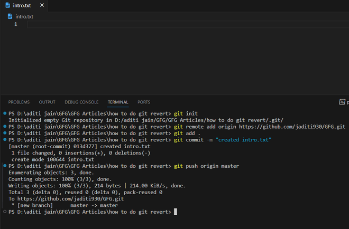
Task: Open the PORTS panel tab
Action: 144,102
